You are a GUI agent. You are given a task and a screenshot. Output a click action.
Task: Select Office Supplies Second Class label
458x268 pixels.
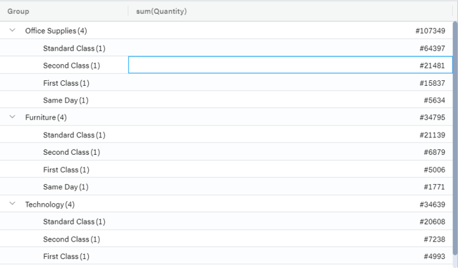tap(72, 66)
